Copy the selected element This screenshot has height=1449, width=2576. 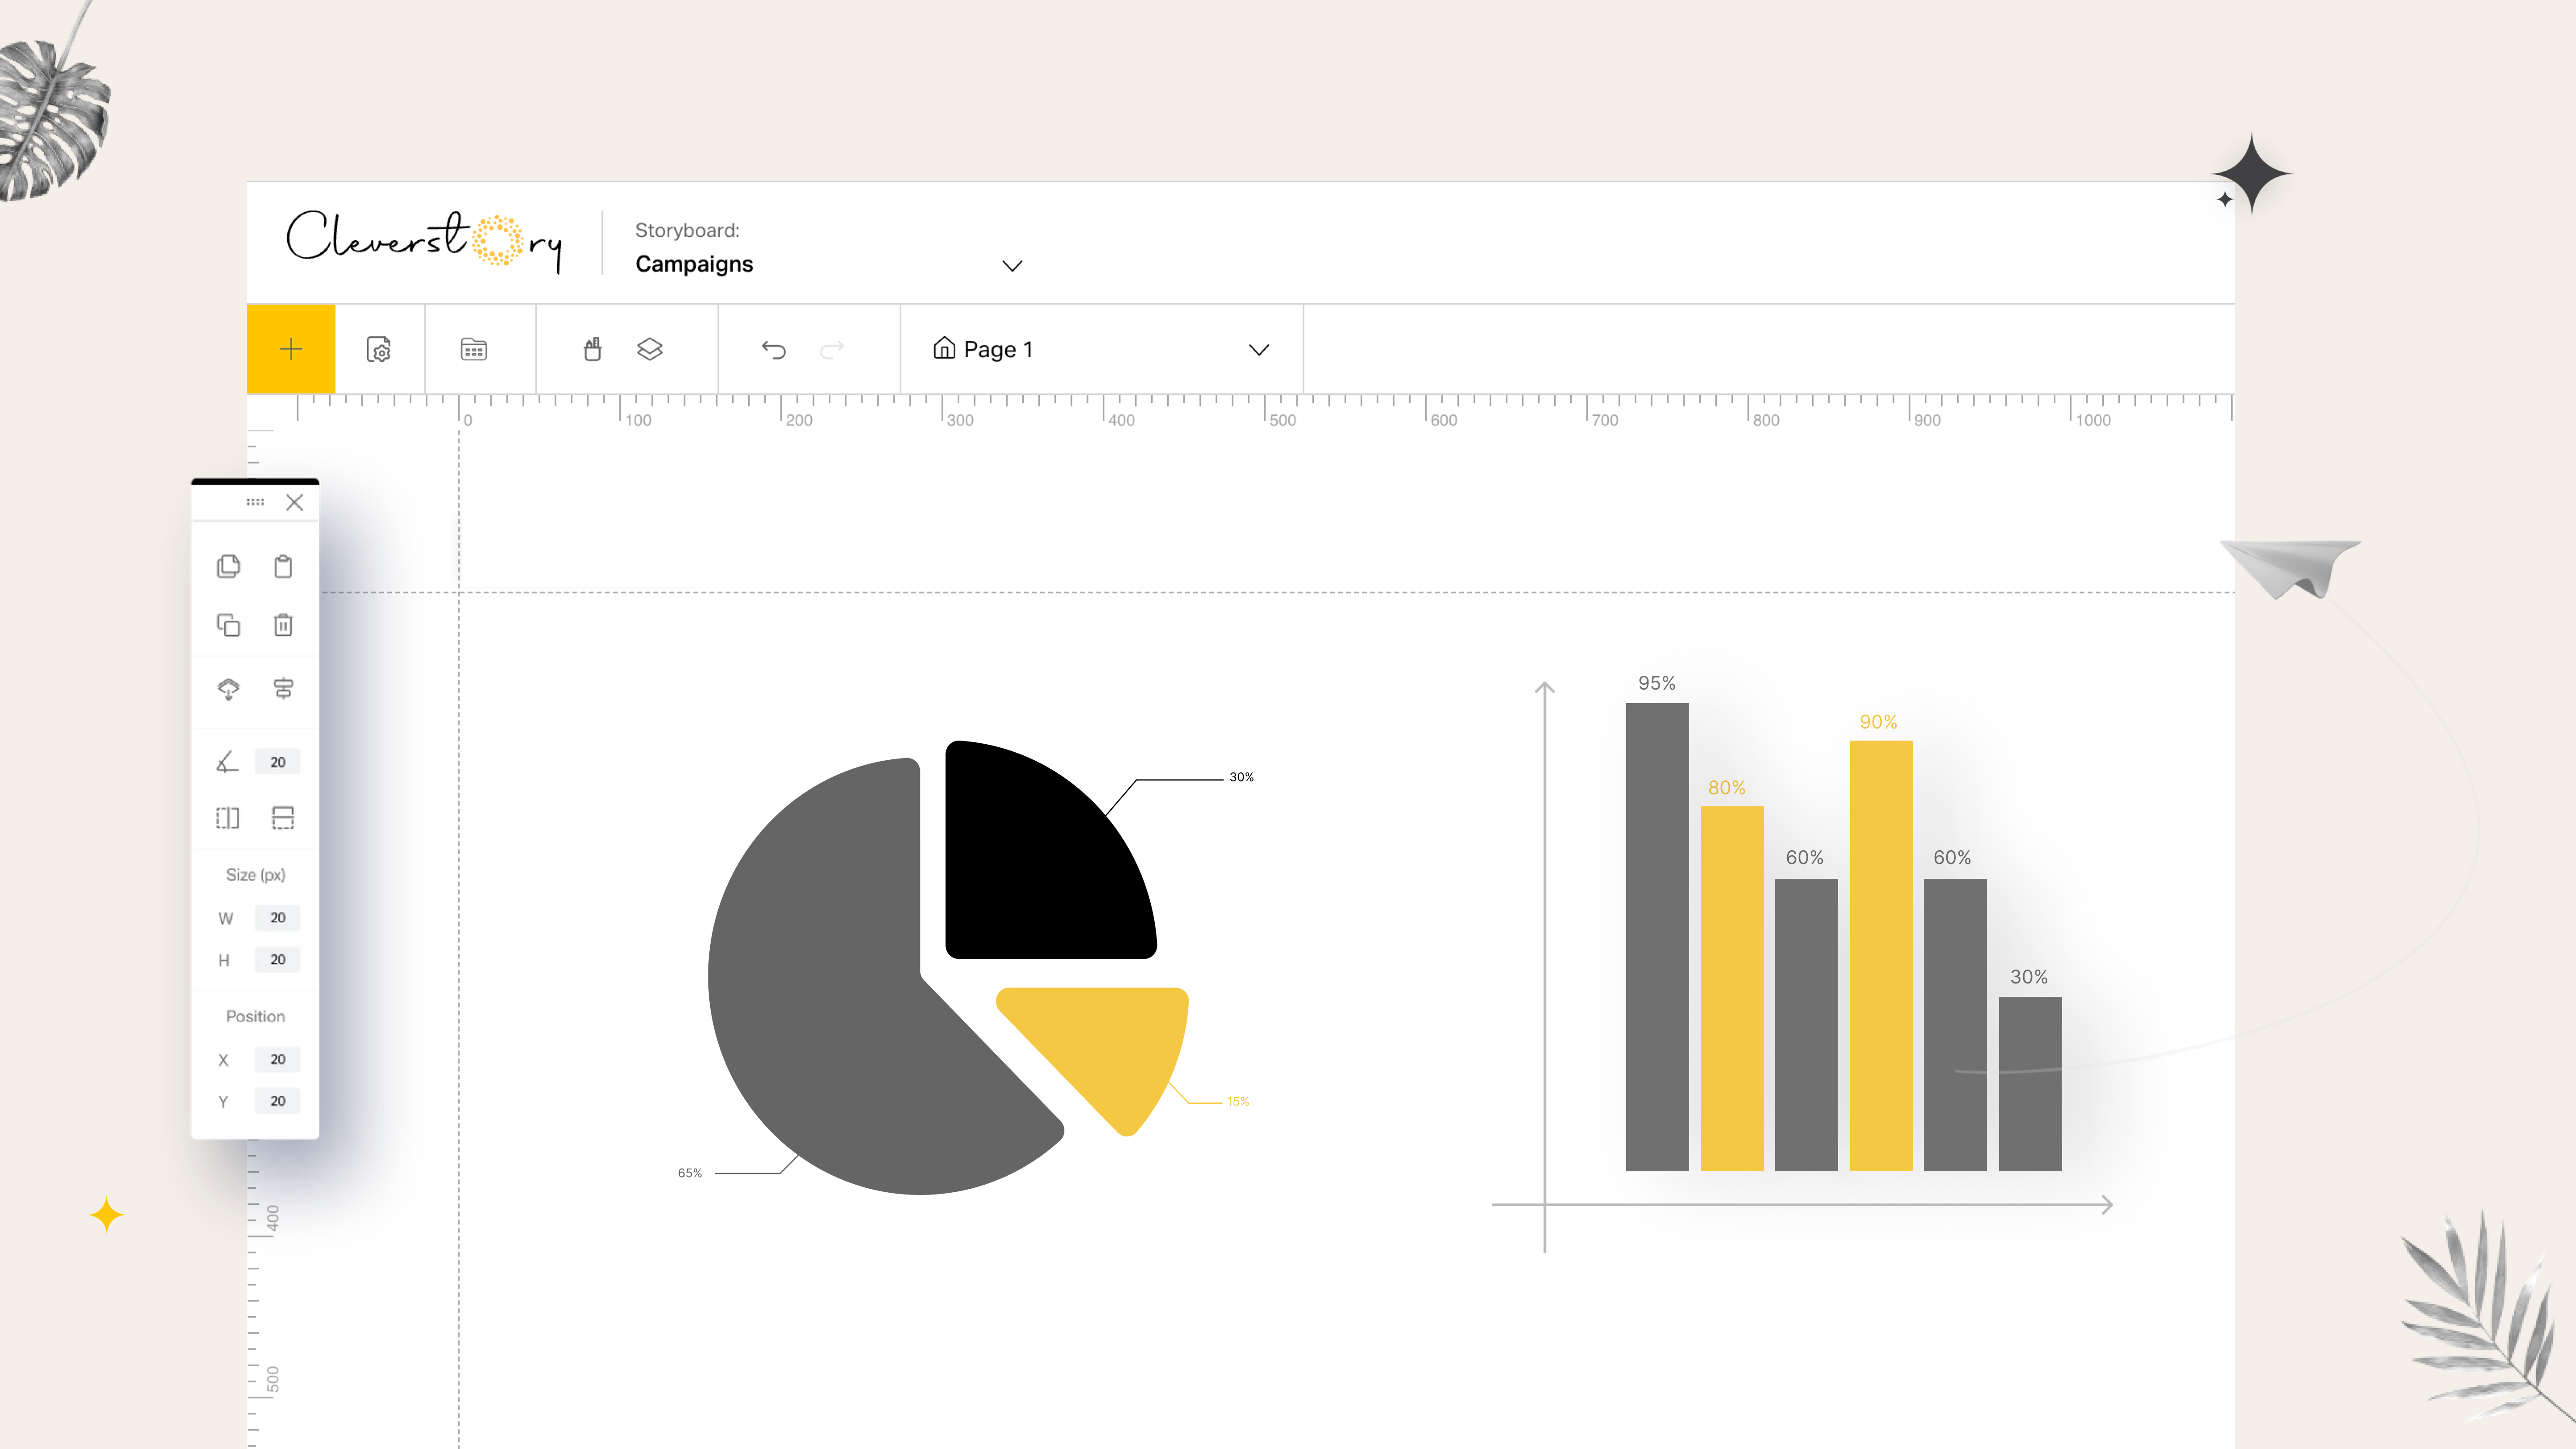[229, 566]
